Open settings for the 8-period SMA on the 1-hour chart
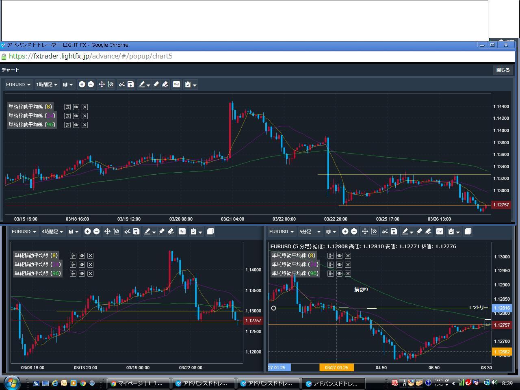Screen dimensions: 520x390 (x=67, y=107)
